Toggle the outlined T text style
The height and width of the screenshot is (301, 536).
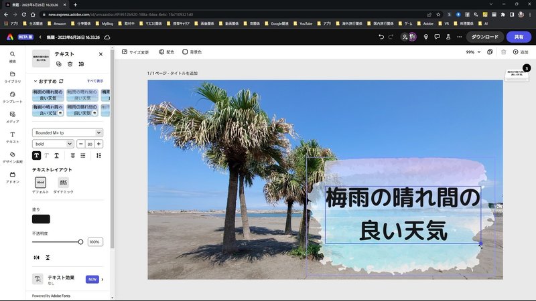(46, 156)
